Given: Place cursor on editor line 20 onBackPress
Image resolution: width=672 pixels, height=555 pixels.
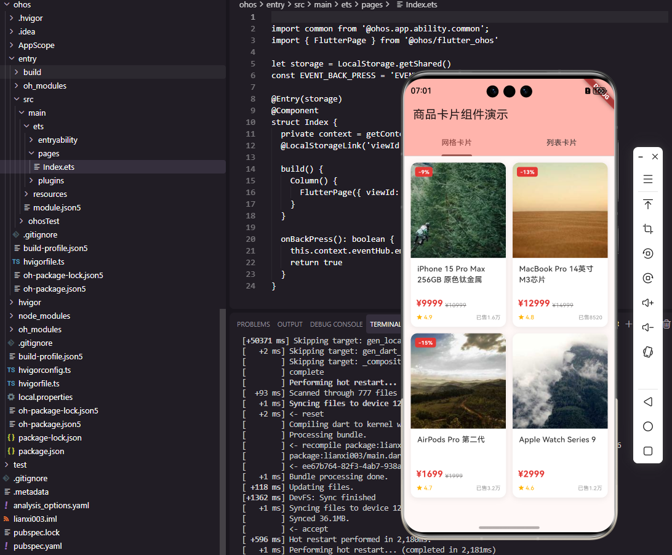Looking at the screenshot, I should (337, 239).
